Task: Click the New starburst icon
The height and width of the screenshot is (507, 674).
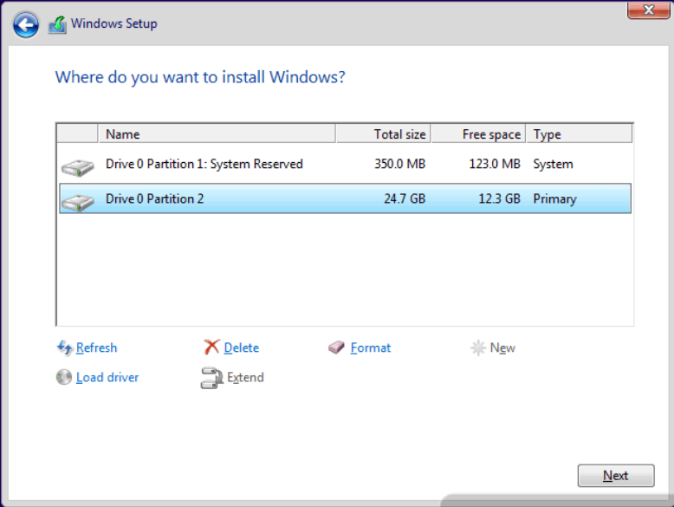Action: click(x=478, y=348)
